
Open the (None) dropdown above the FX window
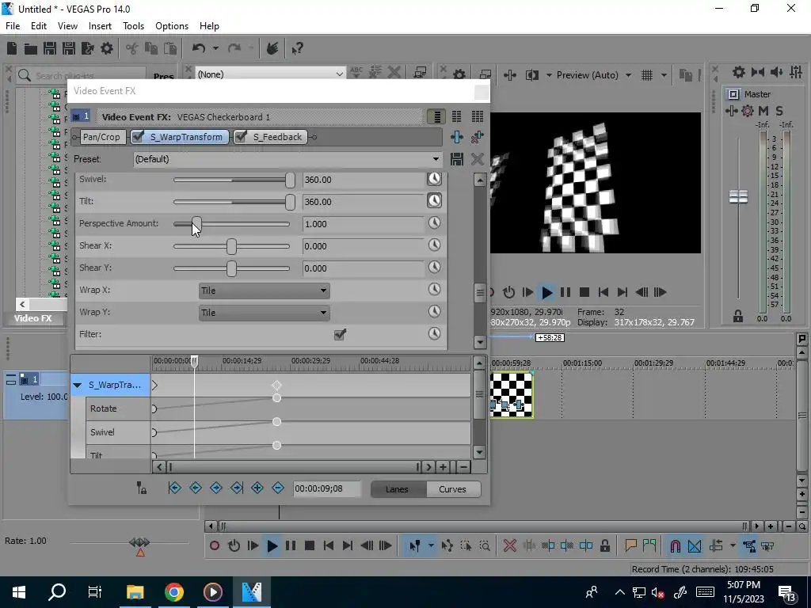(x=271, y=74)
